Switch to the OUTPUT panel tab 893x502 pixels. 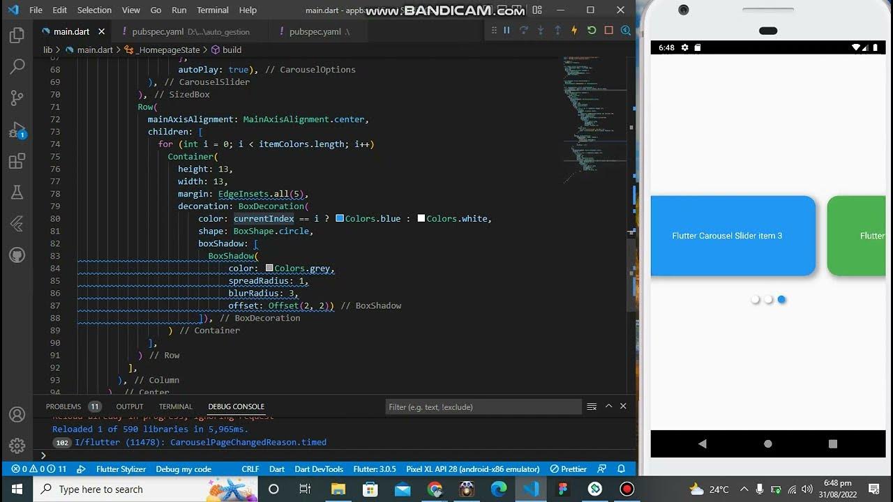[130, 406]
